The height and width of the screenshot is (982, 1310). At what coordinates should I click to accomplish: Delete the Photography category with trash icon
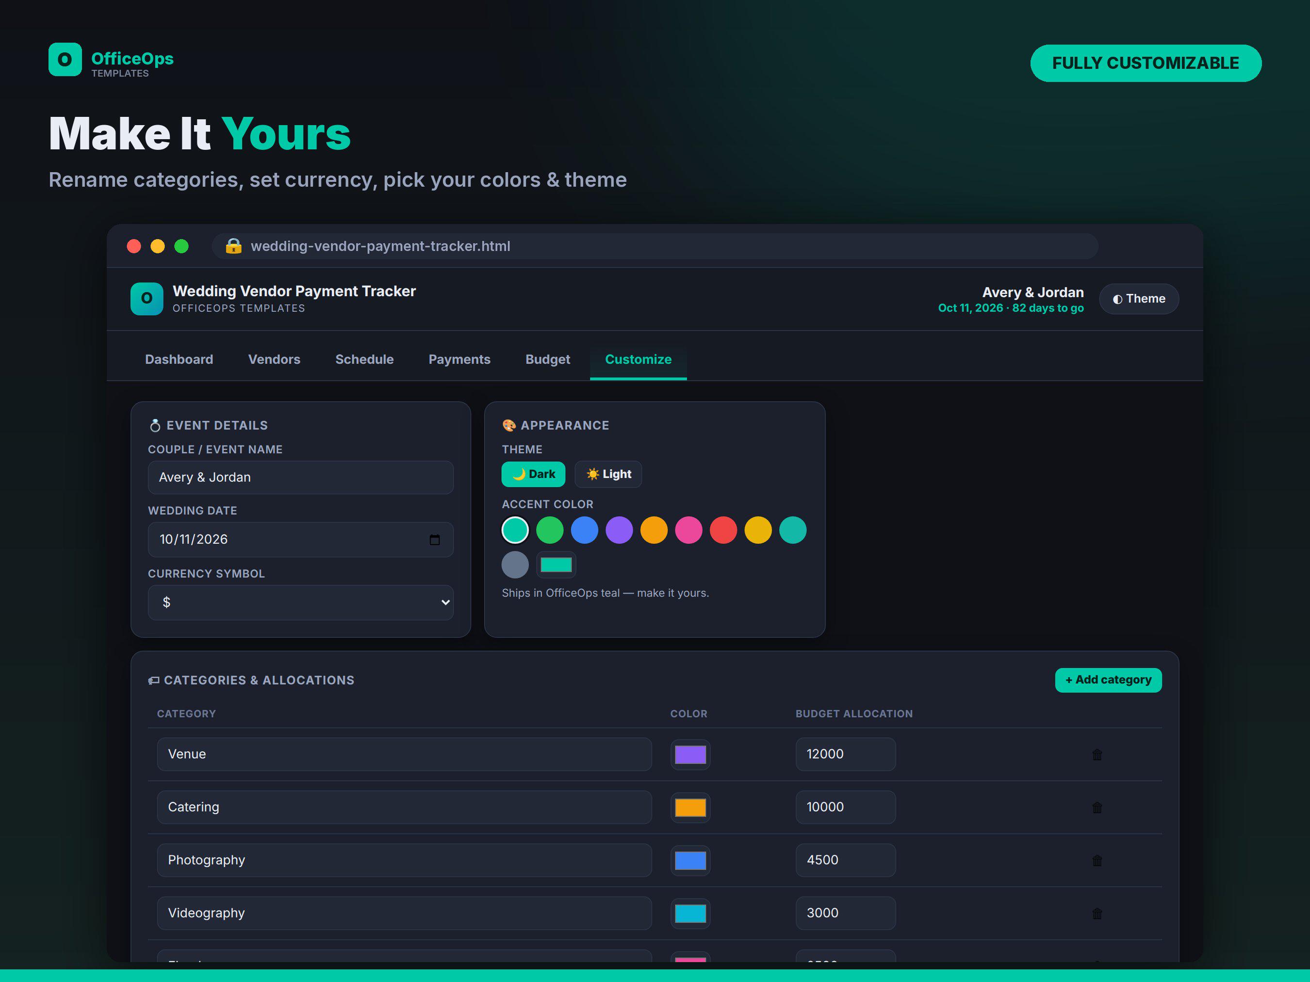pyautogui.click(x=1097, y=860)
